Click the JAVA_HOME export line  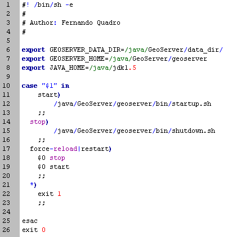79,68
